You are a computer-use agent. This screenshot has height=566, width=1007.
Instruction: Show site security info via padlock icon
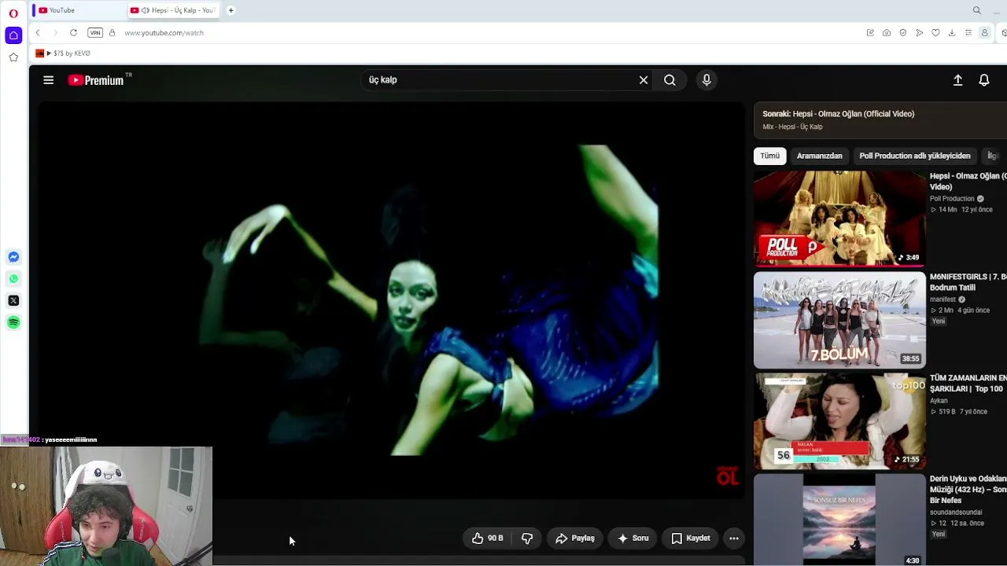(x=112, y=33)
